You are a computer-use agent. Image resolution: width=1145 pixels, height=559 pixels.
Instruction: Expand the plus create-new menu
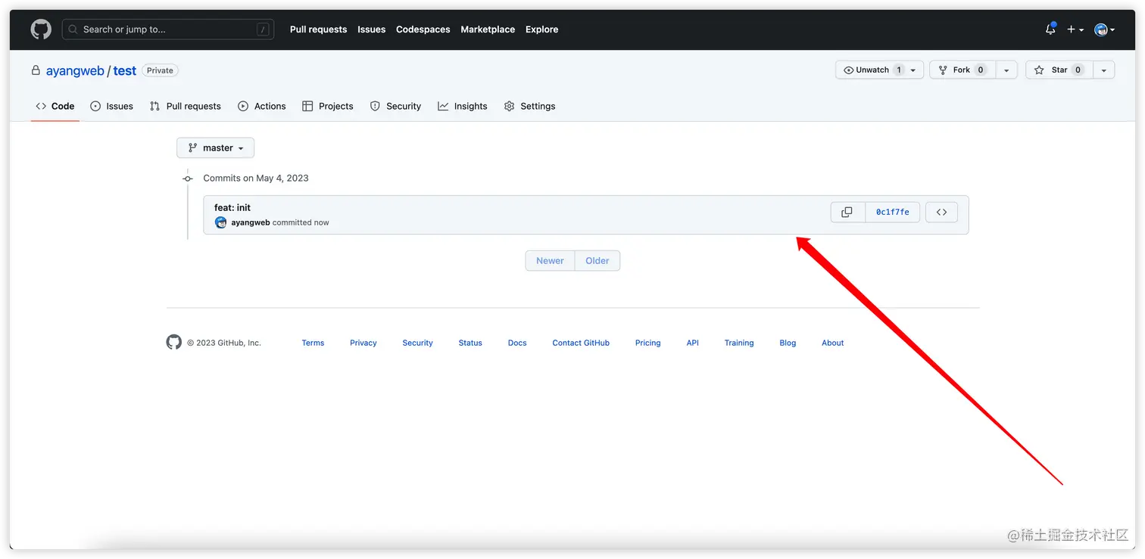coord(1075,30)
